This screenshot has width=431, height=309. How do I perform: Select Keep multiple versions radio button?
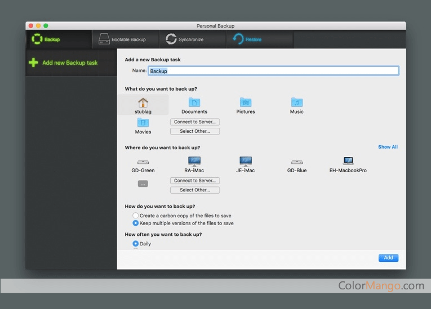point(136,223)
